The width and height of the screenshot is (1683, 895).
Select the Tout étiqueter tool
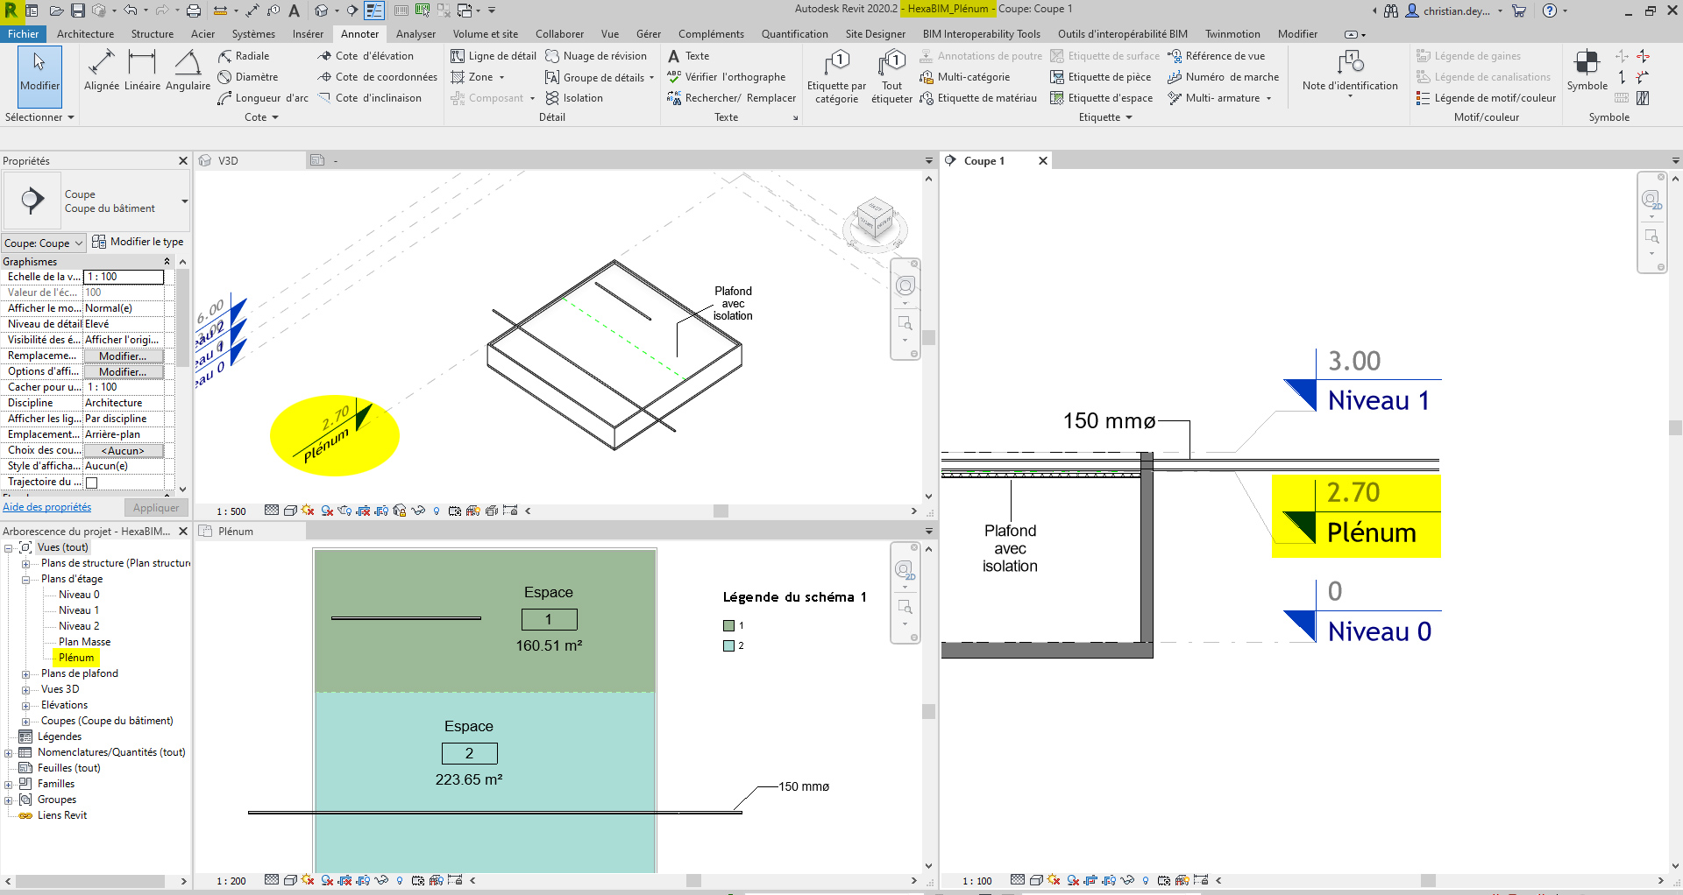[x=891, y=76]
